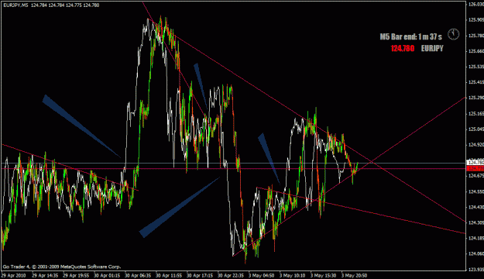Image resolution: width=484 pixels, height=279 pixels.
Task: Select the '3 May 10:10' time axis label
Action: 292,275
